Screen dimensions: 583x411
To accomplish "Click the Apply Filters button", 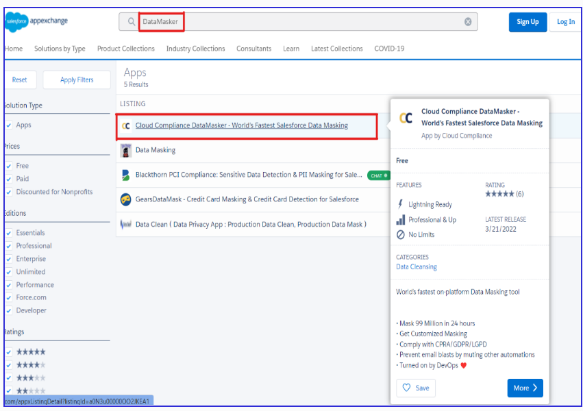I will coord(77,79).
